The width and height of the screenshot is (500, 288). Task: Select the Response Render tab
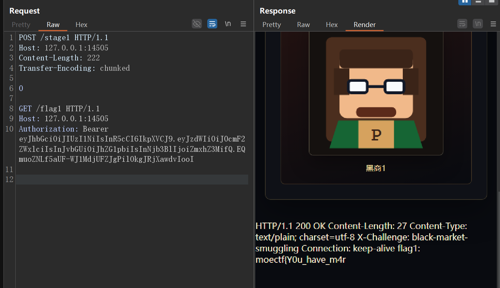click(365, 25)
